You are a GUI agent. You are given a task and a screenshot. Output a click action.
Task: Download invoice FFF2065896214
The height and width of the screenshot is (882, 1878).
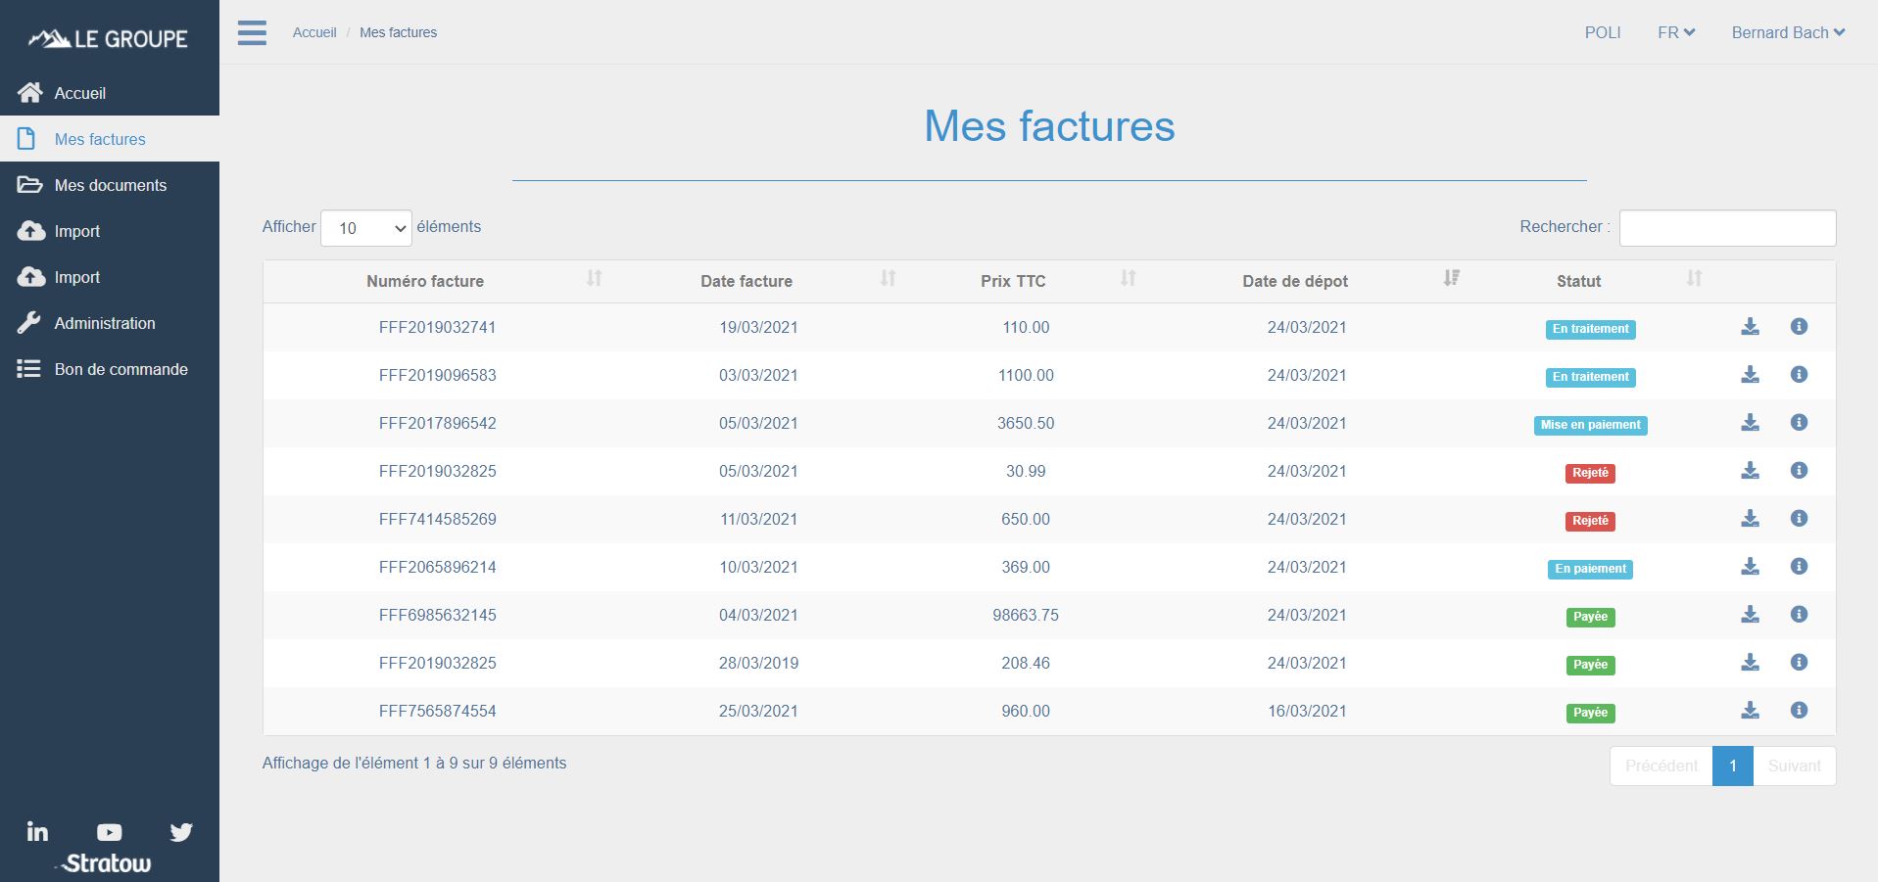click(x=1750, y=567)
